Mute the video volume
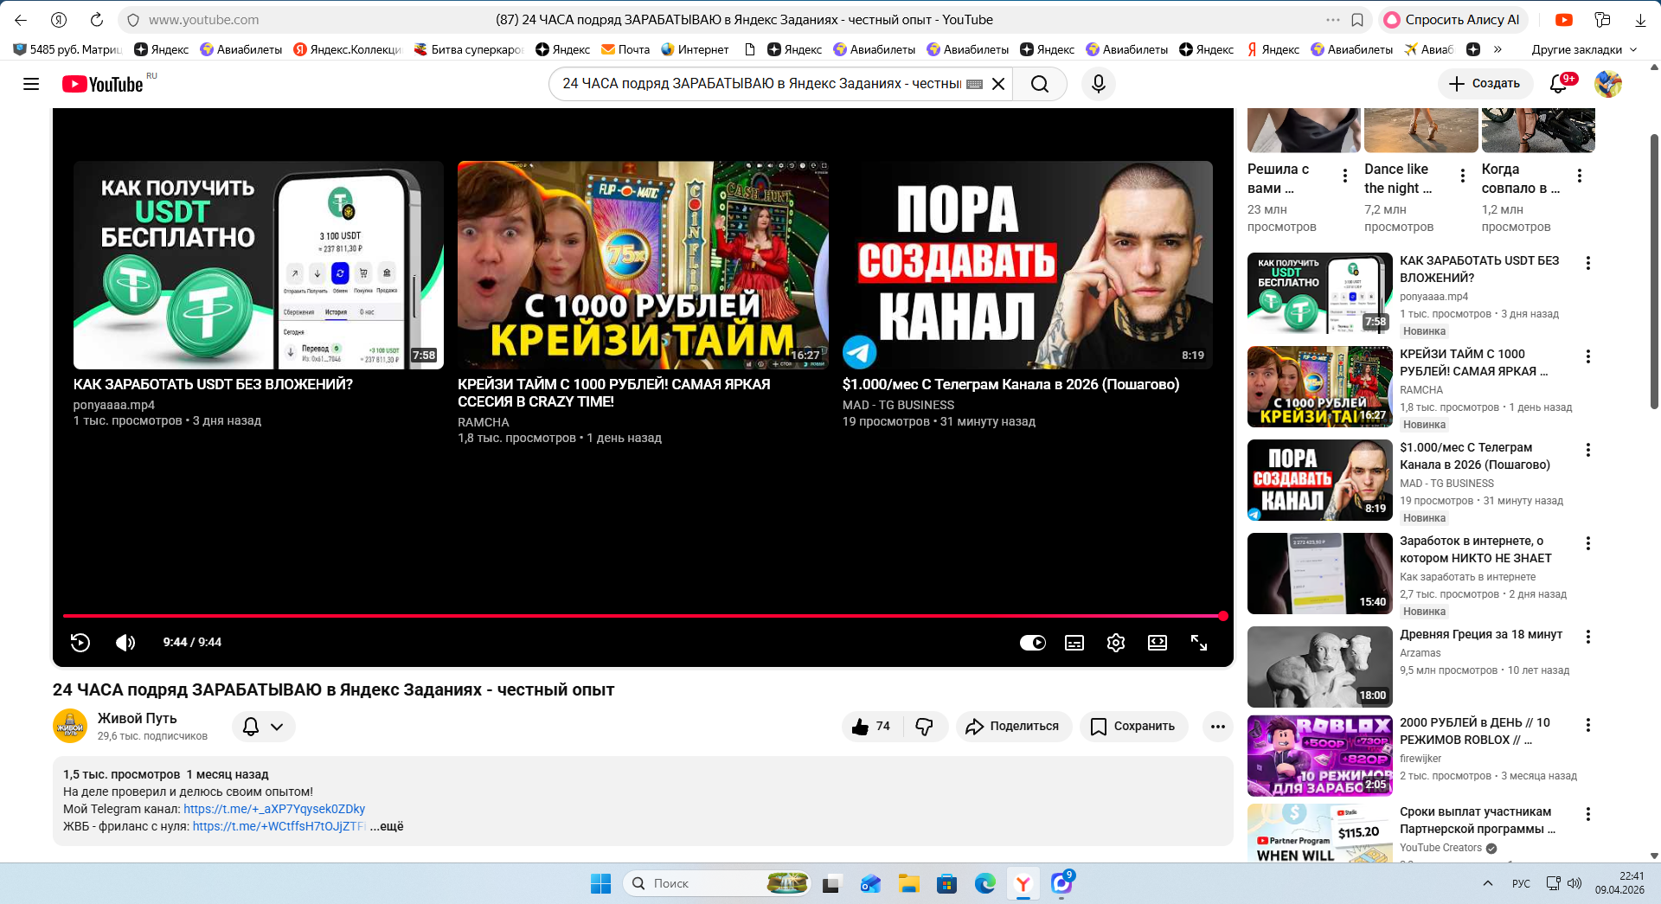Viewport: 1661px width, 904px height. pos(125,642)
